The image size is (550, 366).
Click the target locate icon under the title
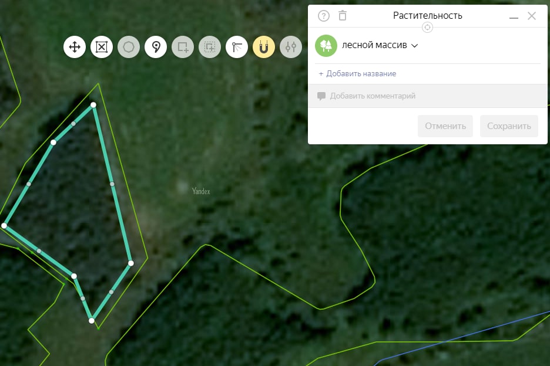(x=427, y=28)
